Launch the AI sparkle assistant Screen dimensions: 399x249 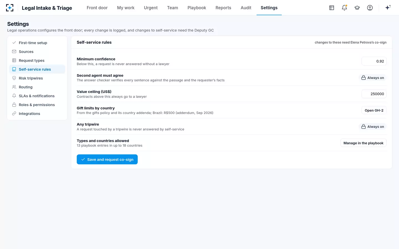coord(388,7)
